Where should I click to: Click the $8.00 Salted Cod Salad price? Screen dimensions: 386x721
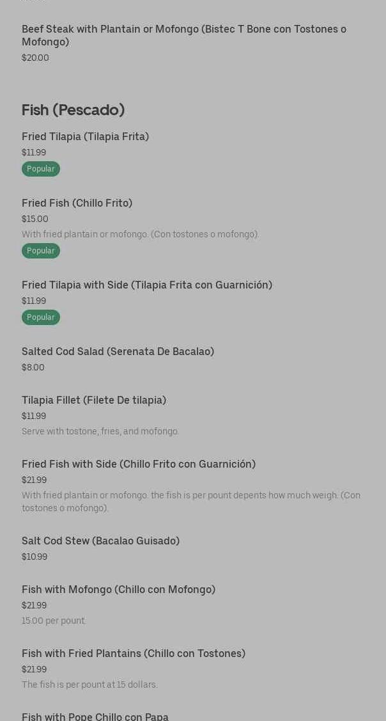(33, 368)
